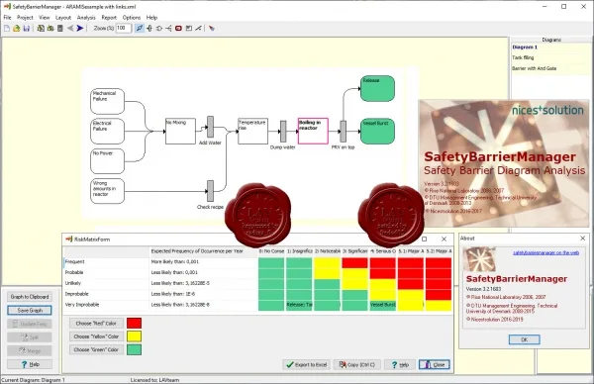Click the Copy (Ctrl C) button
Image resolution: width=594 pixels, height=384 pixels.
click(x=356, y=364)
